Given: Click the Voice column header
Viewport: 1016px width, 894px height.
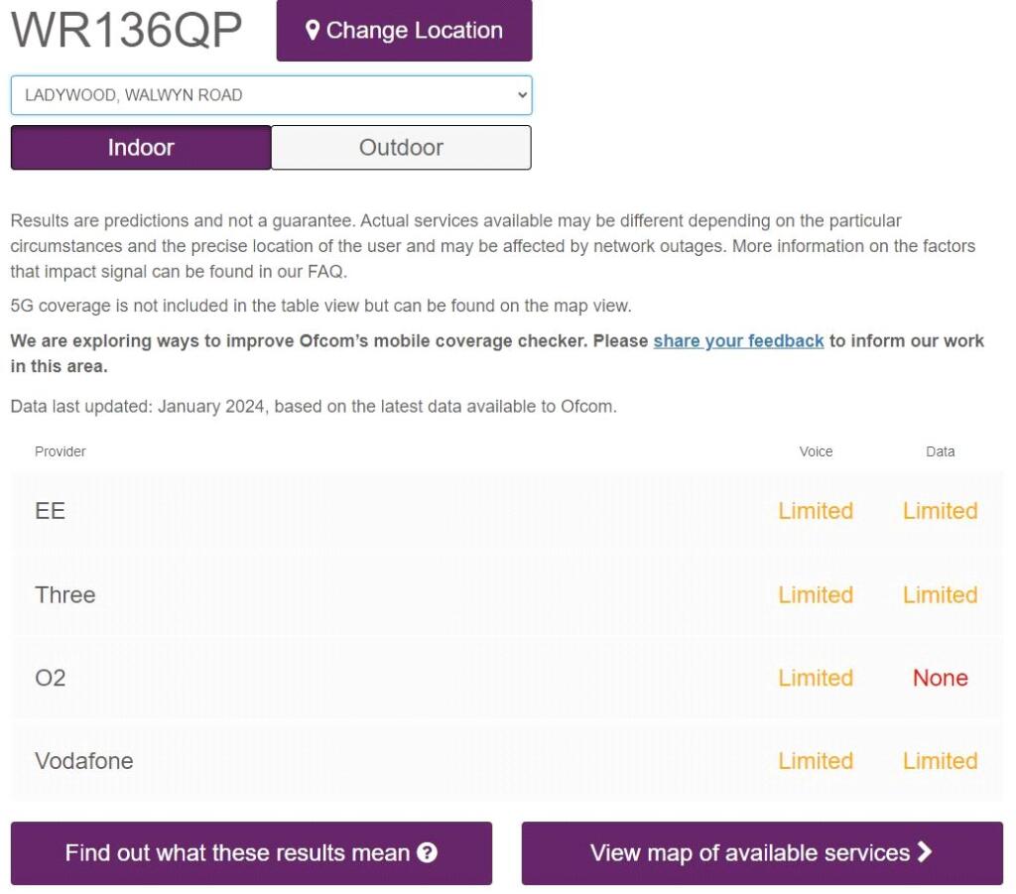Looking at the screenshot, I should pyautogui.click(x=816, y=451).
